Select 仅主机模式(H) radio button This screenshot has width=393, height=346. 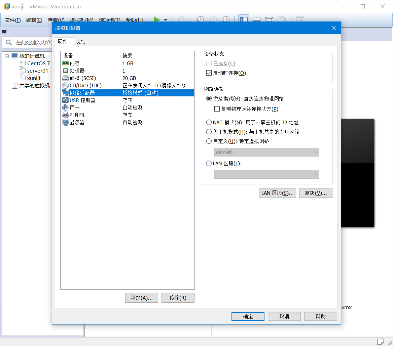point(209,132)
